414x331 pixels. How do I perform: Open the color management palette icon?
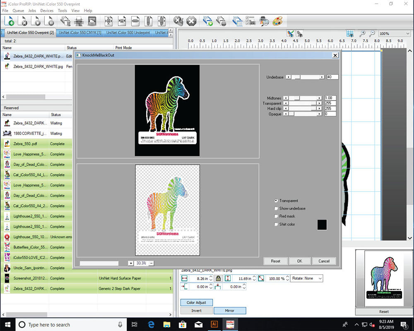(277, 21)
